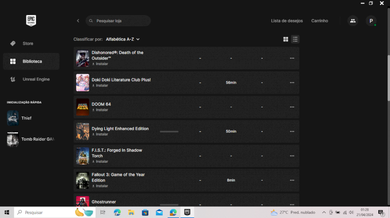Select Biblioteca in the sidebar

pos(31,61)
